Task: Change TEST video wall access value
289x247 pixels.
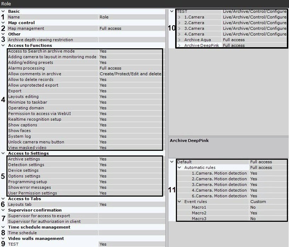Action: [132, 244]
